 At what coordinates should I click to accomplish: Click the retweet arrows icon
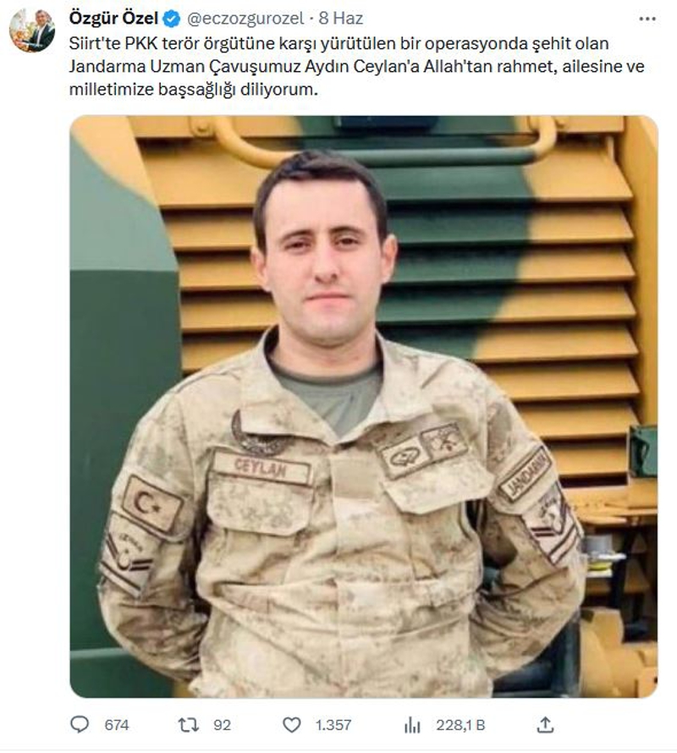pos(189,724)
